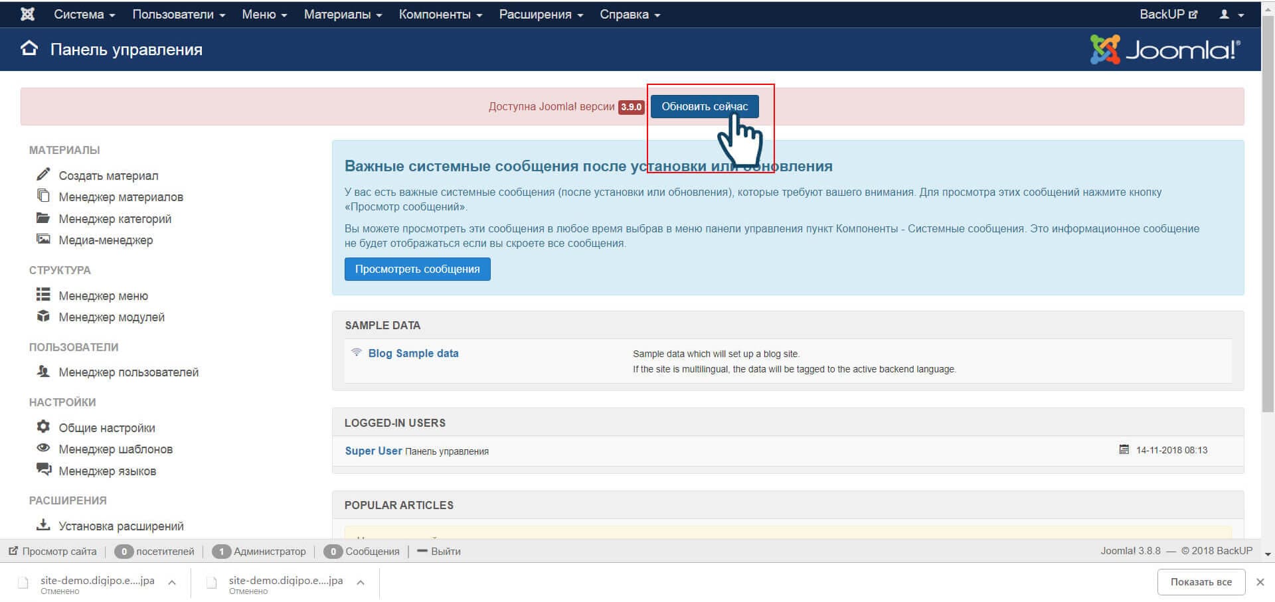Click the download icon beside Установка расширений

coord(43,525)
